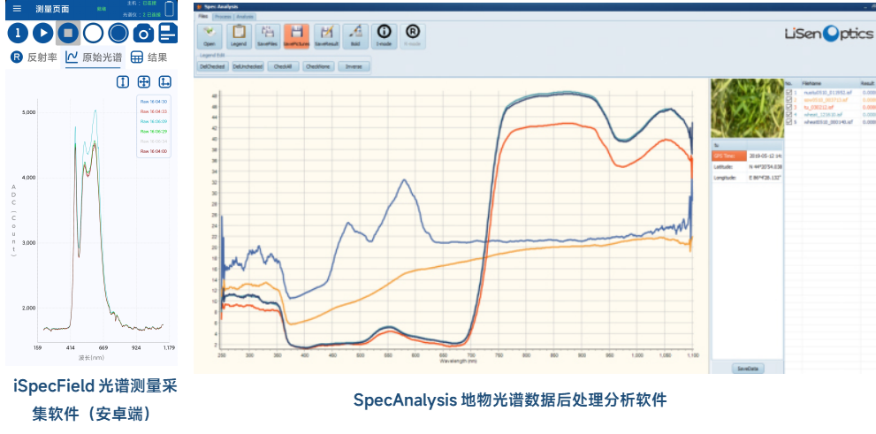Start continuous measurement with the play button
This screenshot has width=876, height=434.
tap(43, 34)
